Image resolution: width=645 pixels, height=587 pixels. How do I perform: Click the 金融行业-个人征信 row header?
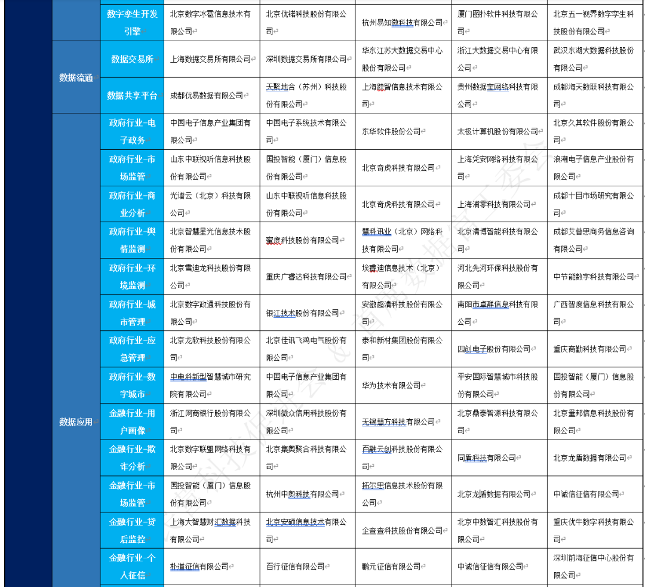[131, 566]
